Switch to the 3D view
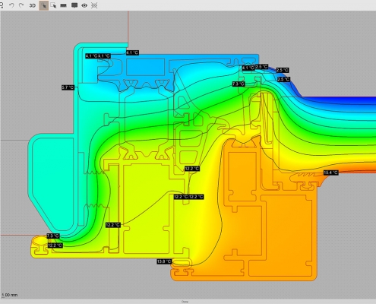Viewport: 376px width, 304px height. click(x=33, y=5)
